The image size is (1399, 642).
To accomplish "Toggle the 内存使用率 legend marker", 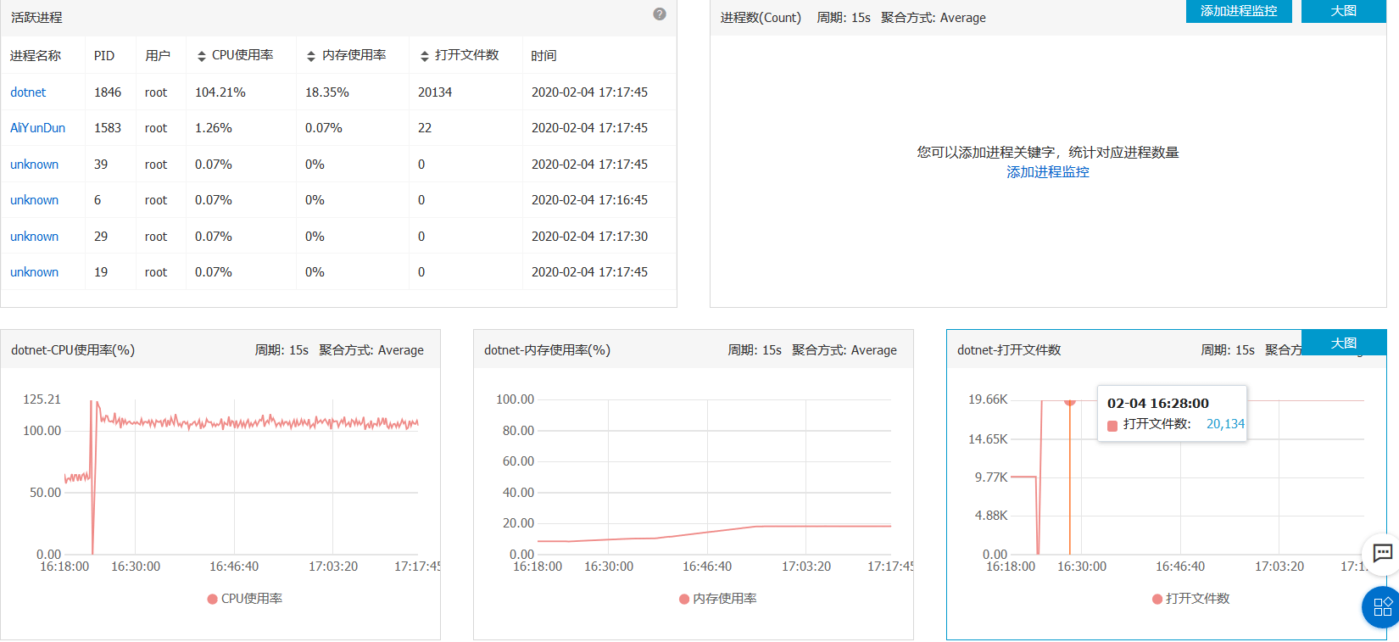I will pos(684,599).
